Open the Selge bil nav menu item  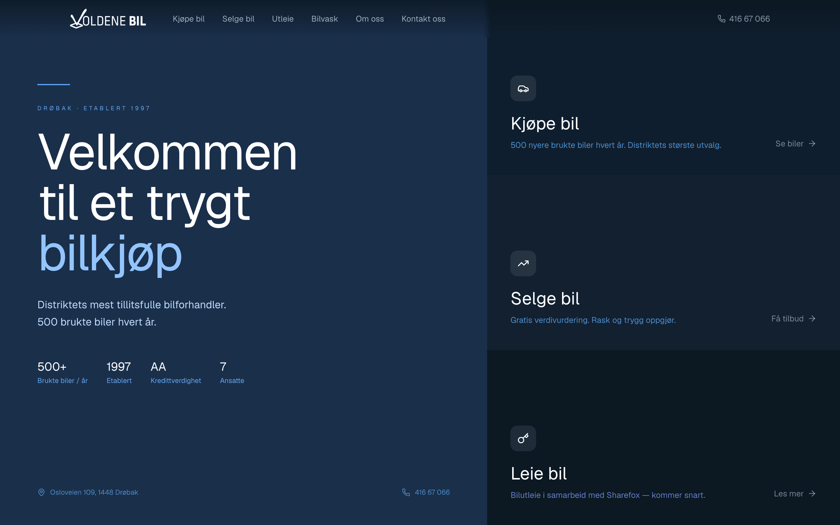pyautogui.click(x=238, y=19)
